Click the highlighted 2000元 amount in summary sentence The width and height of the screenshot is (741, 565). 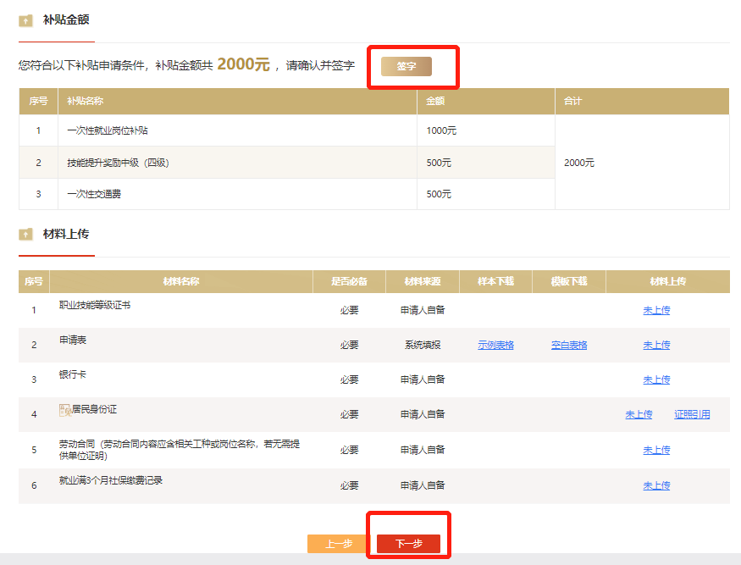(x=243, y=64)
